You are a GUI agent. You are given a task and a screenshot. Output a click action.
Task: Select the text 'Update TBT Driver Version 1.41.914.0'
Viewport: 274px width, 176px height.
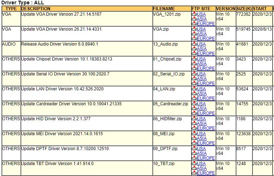coord(57,164)
